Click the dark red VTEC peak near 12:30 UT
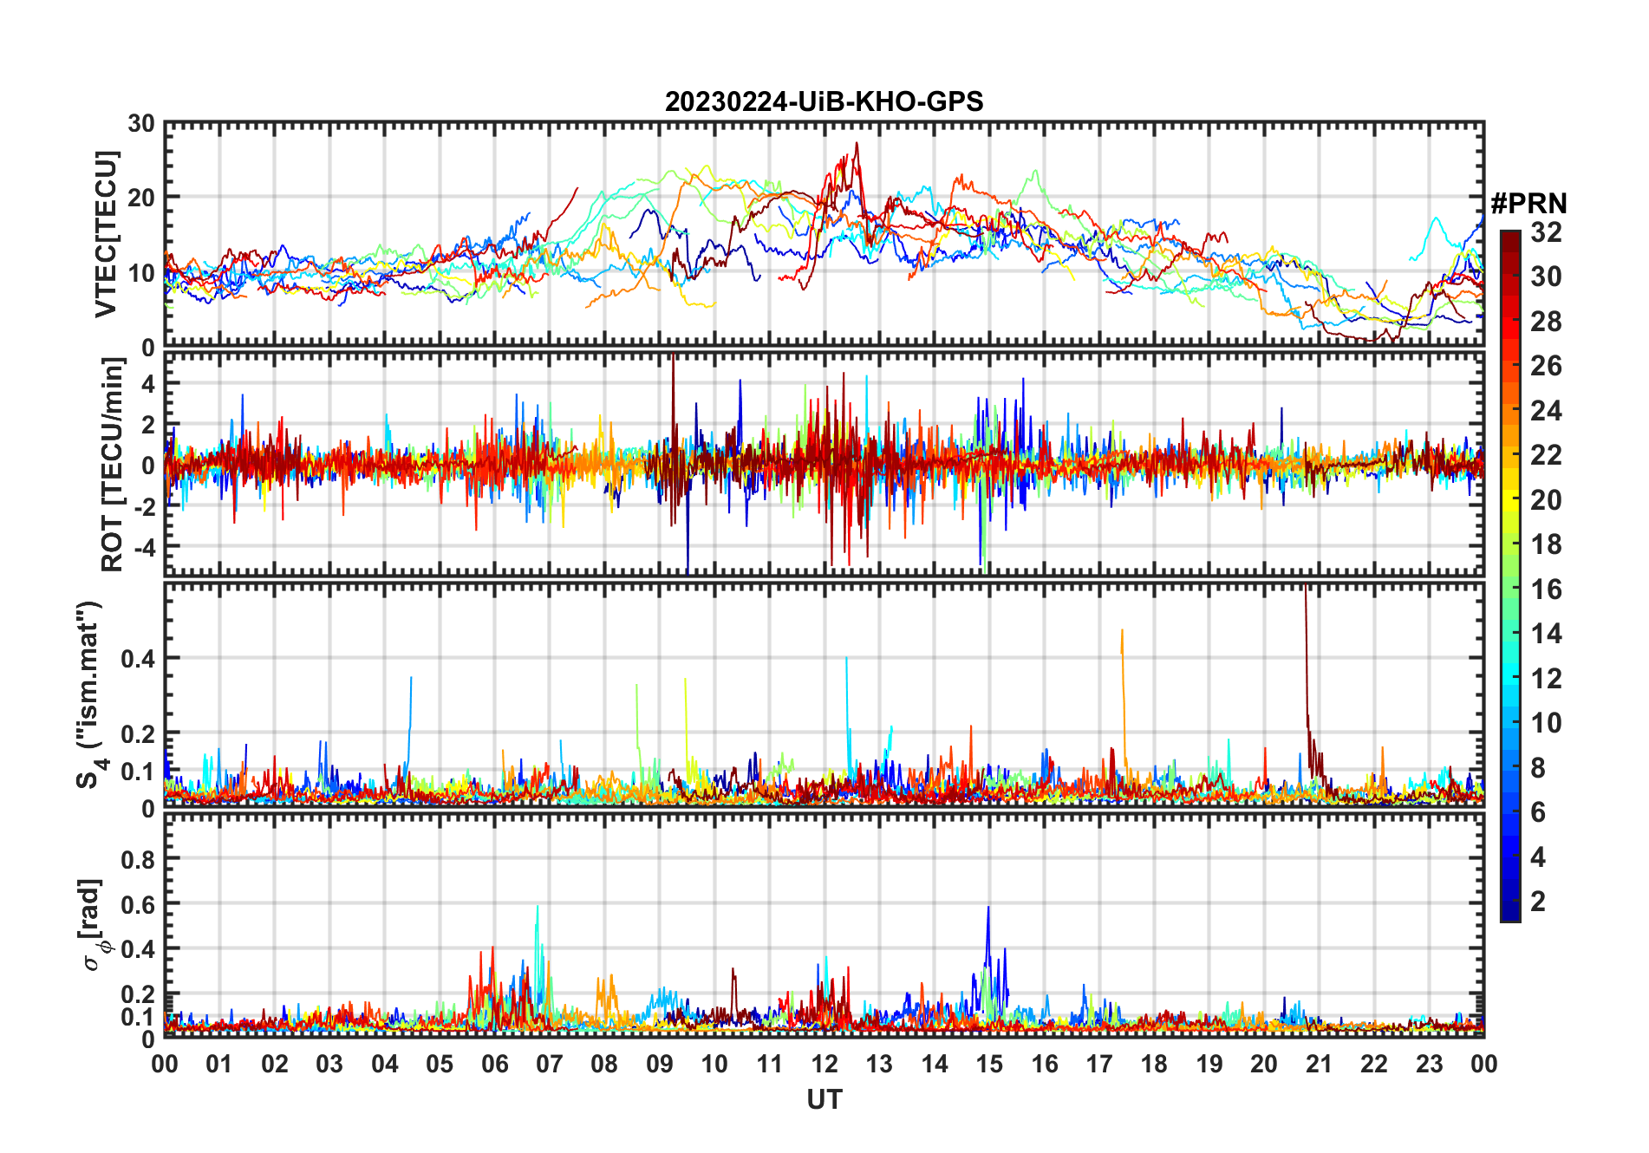This screenshot has width=1649, height=1153. (857, 145)
